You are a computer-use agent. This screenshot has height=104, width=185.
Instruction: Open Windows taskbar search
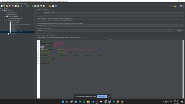[x=67, y=102]
